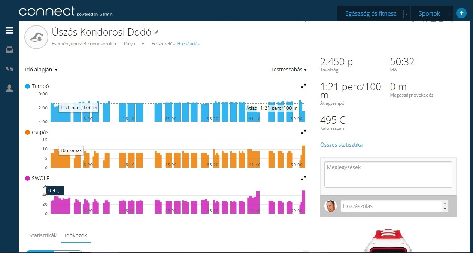
Task: Expand the arrow beside Egészség és fitnesz
Action: coord(406,14)
